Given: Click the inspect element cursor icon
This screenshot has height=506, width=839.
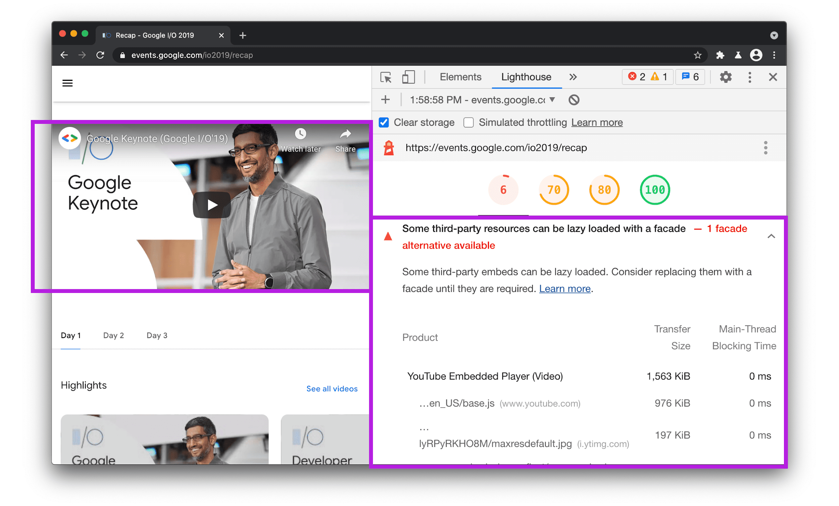Looking at the screenshot, I should [x=387, y=76].
